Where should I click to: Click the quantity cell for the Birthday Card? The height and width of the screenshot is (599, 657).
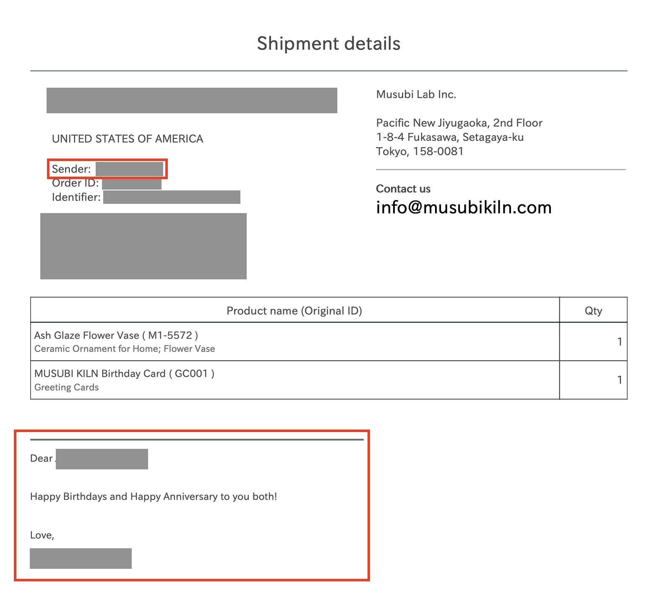(593, 380)
